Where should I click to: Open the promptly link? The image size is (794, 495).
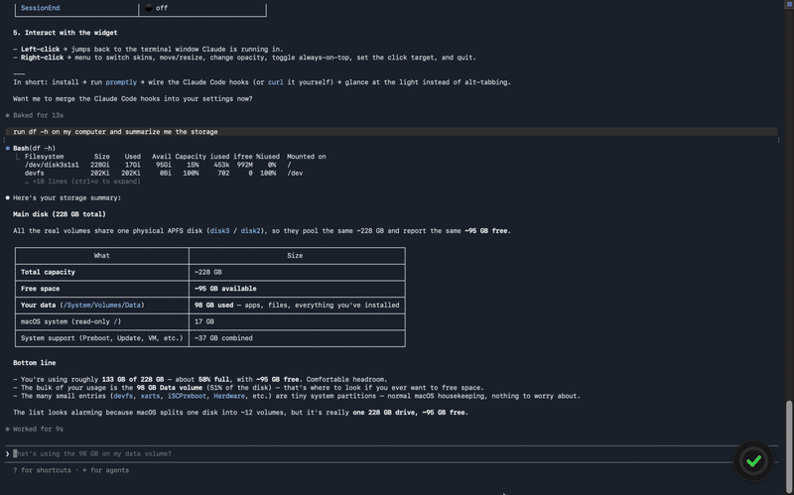click(x=121, y=82)
